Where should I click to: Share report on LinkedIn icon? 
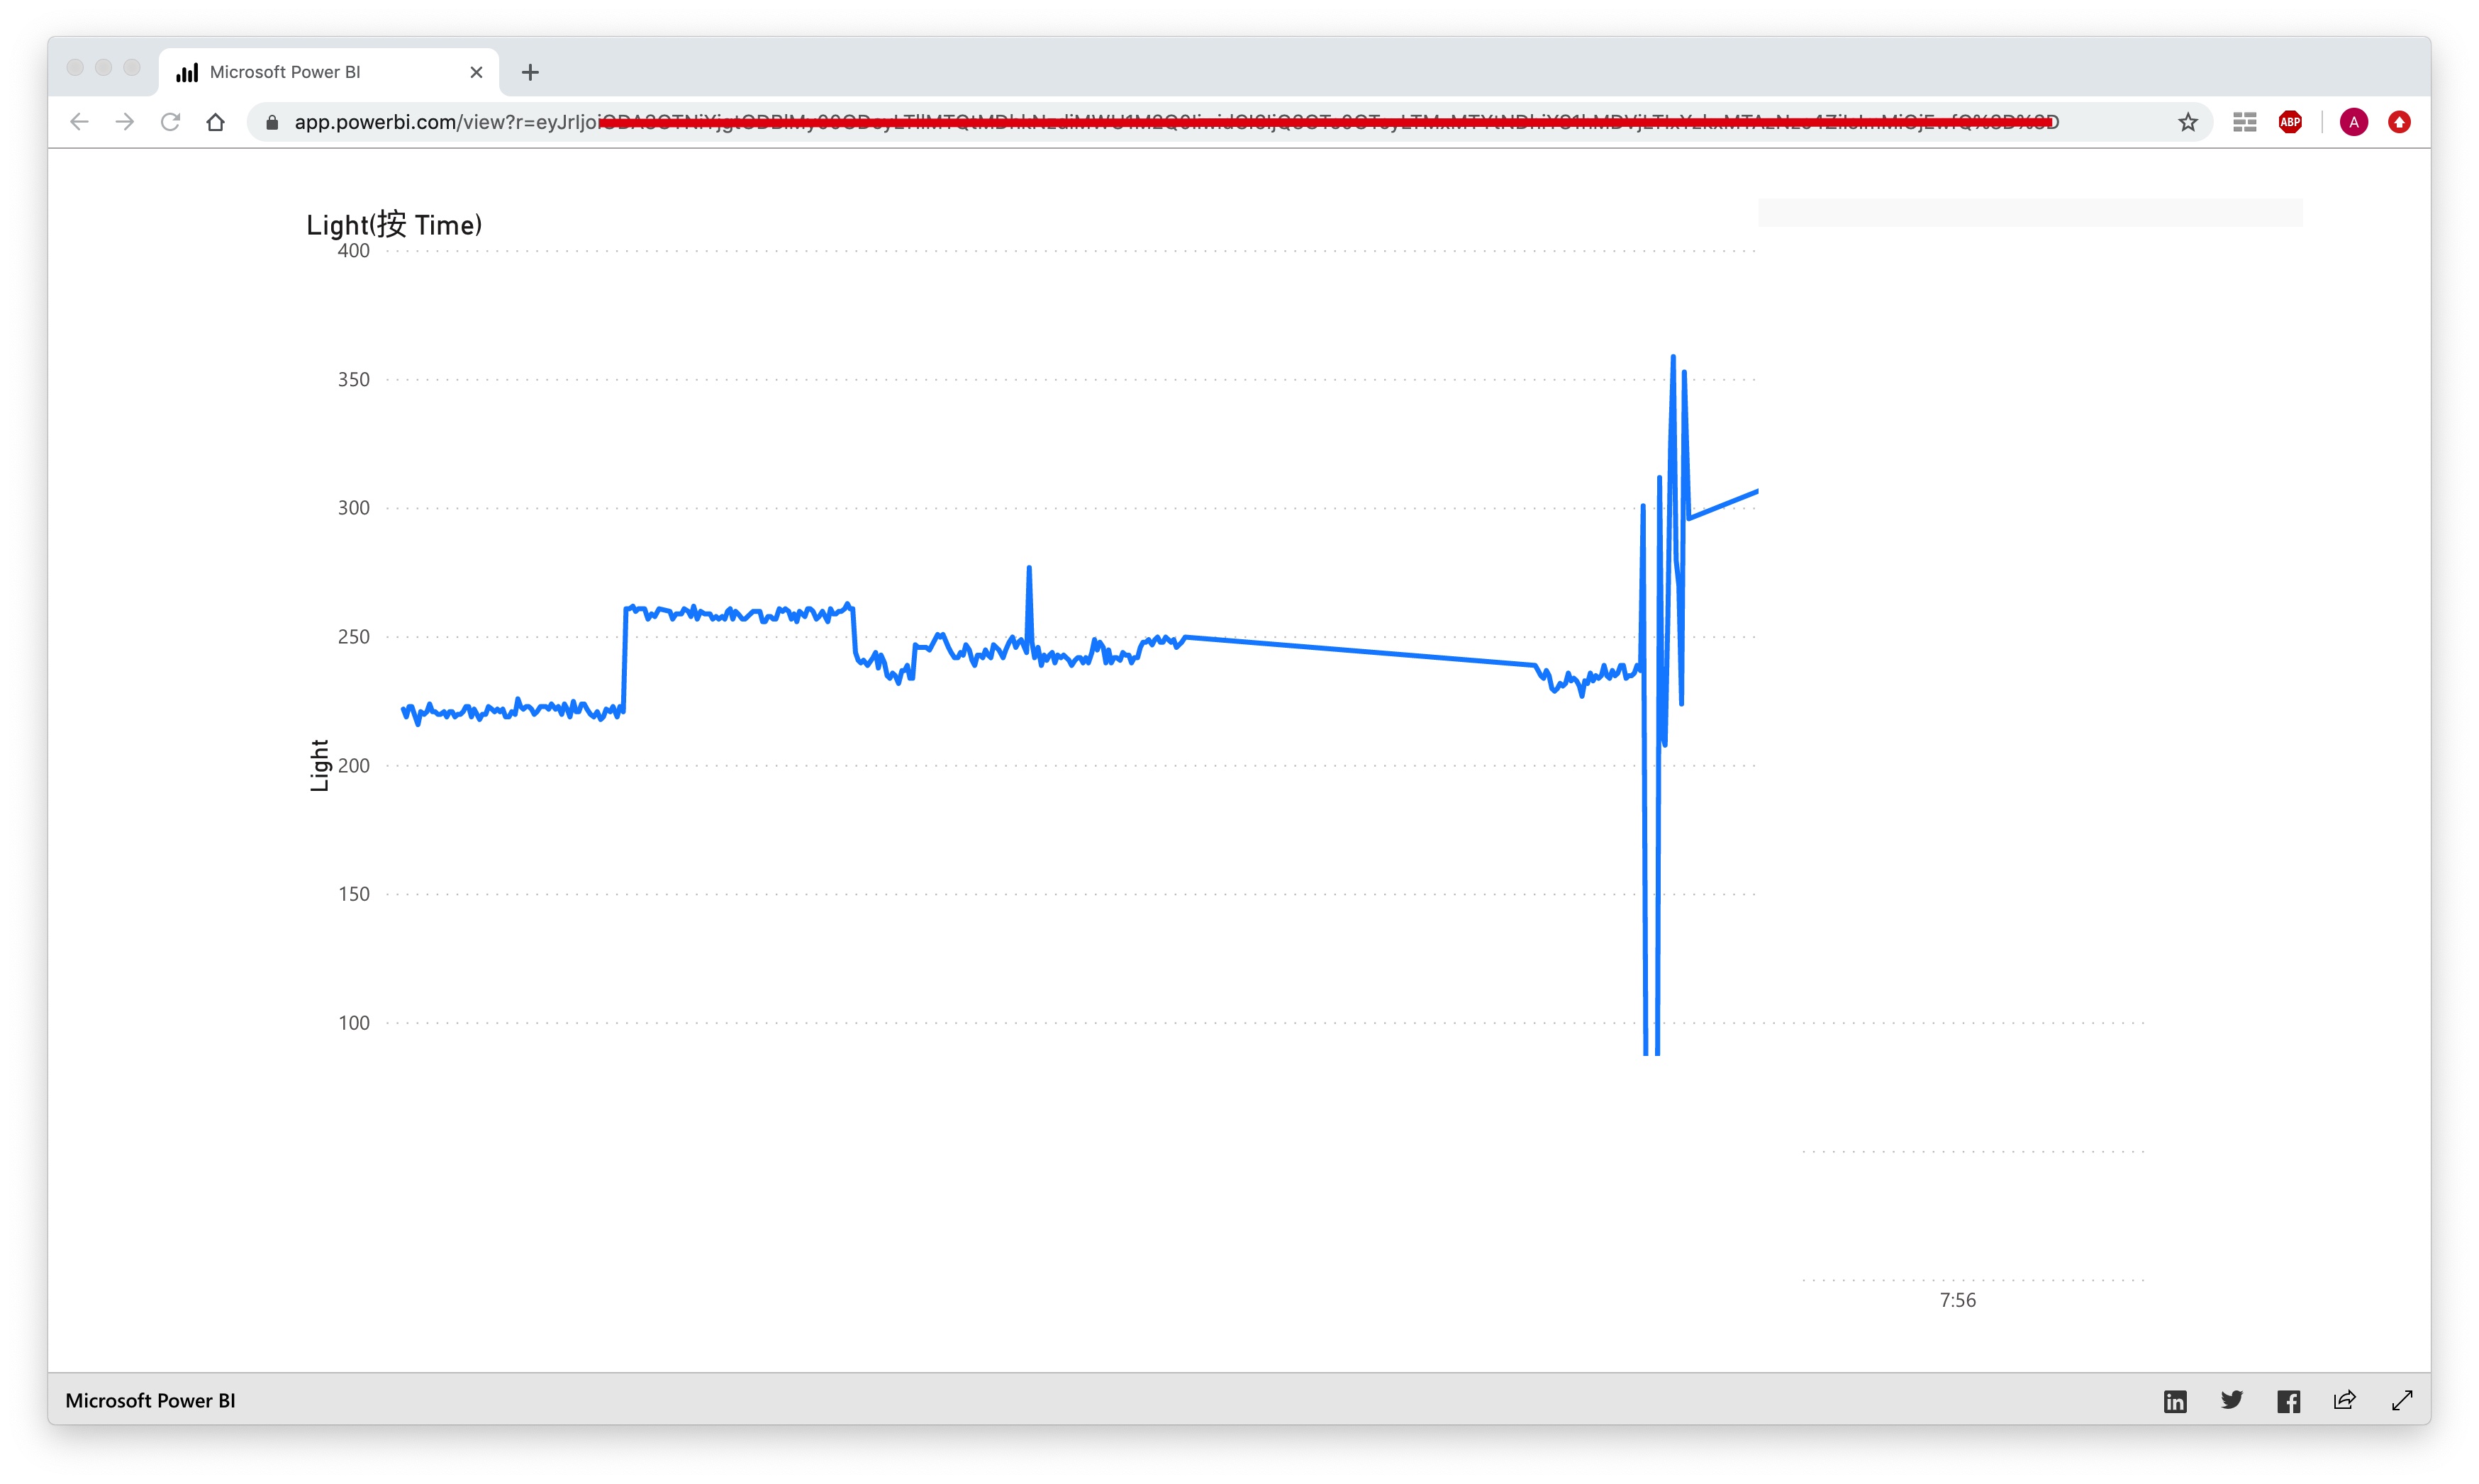[x=2175, y=1401]
